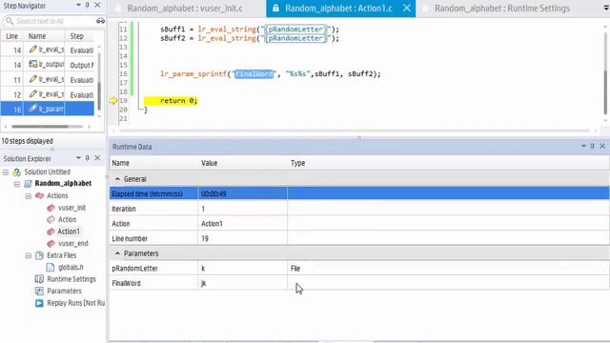The height and width of the screenshot is (343, 610).
Task: Switch to Random_alphabet Action1.c tab
Action: (338, 9)
